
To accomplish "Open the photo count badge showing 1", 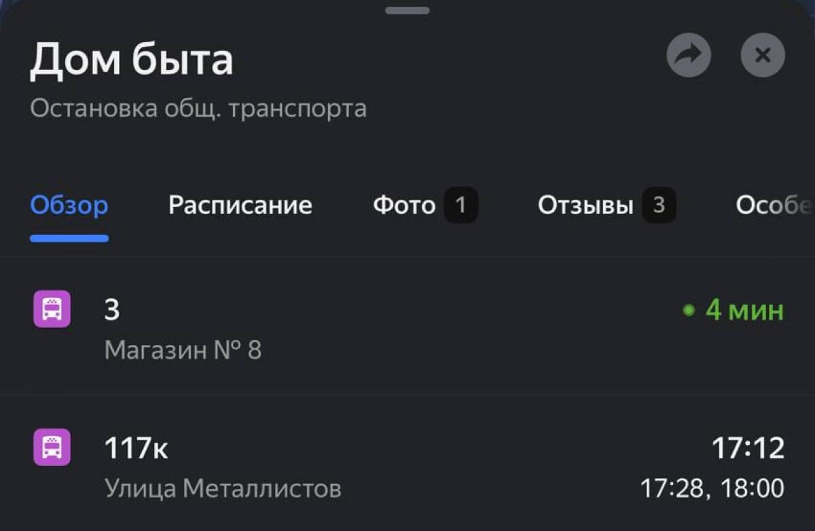I will (x=462, y=205).
